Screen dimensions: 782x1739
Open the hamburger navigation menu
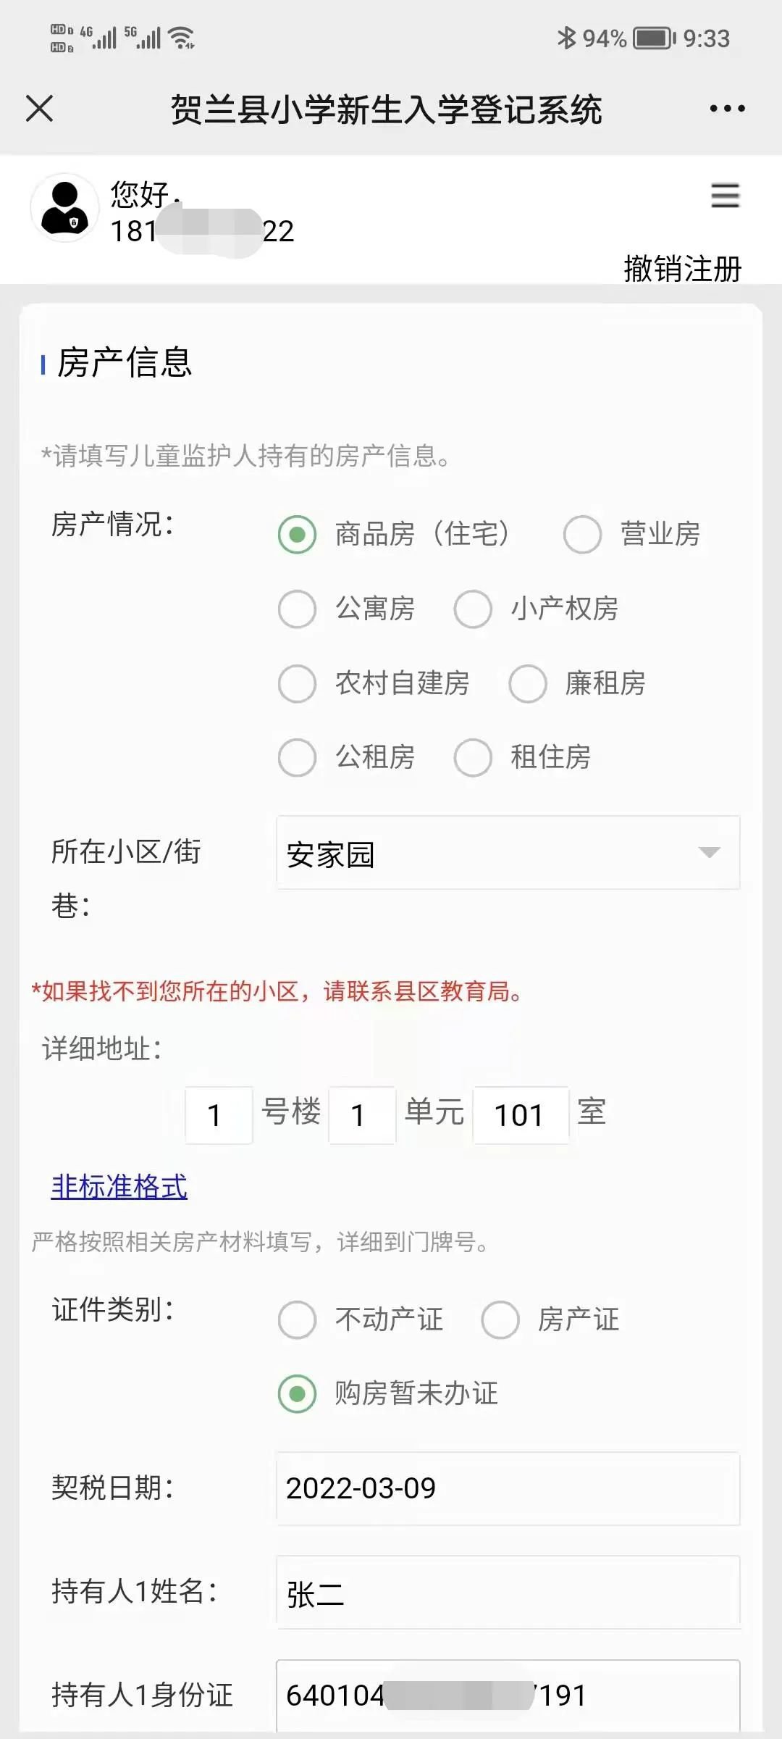pos(725,196)
